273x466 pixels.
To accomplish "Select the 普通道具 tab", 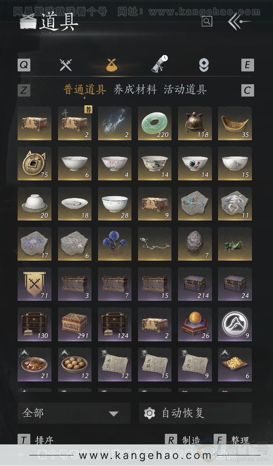I will click(x=85, y=89).
